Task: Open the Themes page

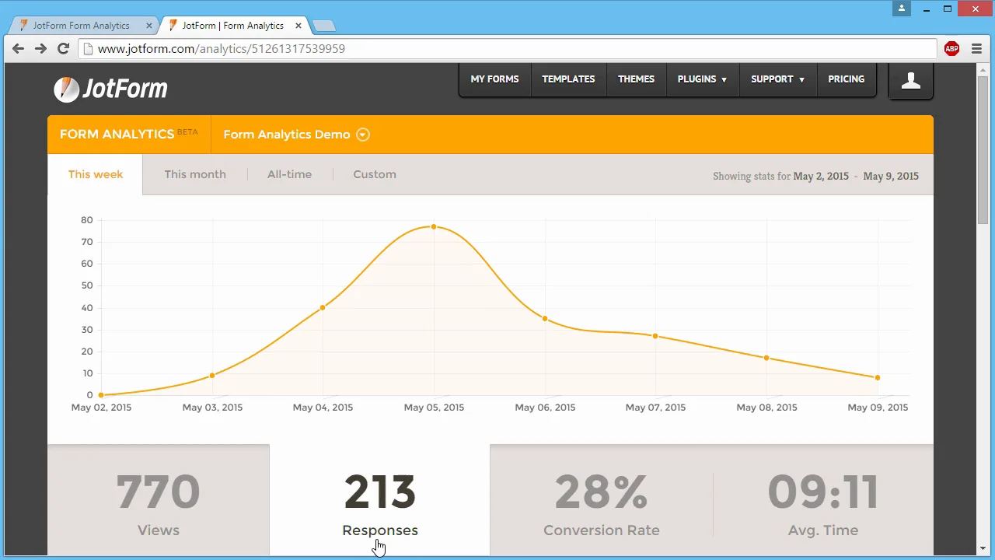Action: point(636,79)
